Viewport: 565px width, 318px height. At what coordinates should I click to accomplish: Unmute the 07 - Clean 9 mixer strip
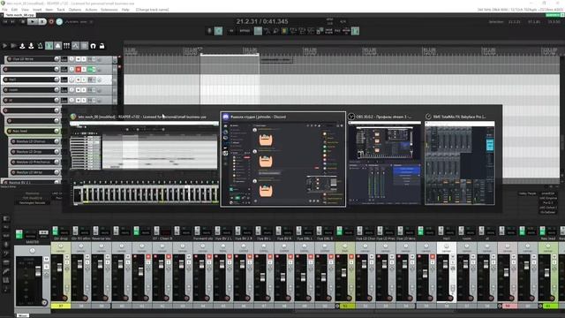tap(169, 257)
